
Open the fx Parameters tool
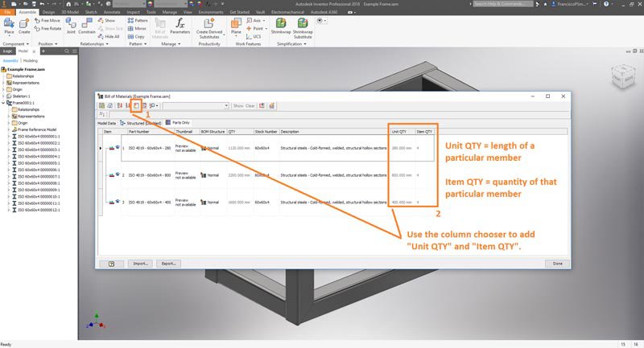click(x=180, y=27)
